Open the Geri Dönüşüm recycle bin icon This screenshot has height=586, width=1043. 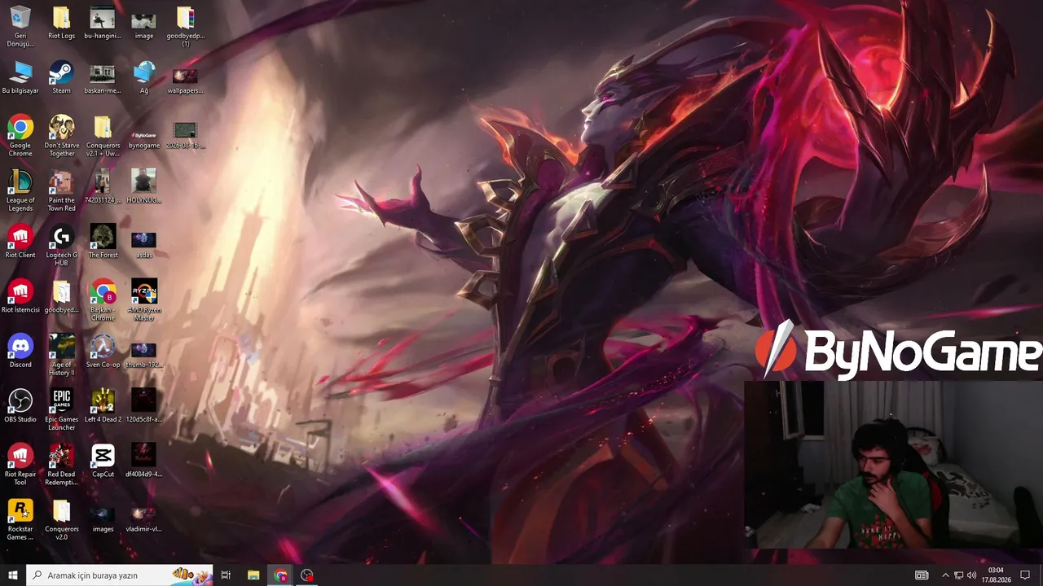tap(20, 18)
